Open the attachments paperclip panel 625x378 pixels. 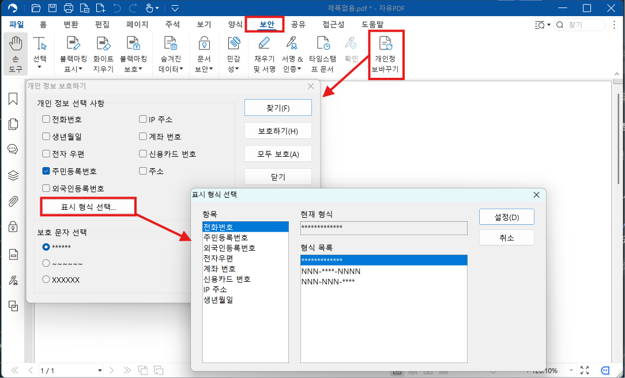[13, 201]
